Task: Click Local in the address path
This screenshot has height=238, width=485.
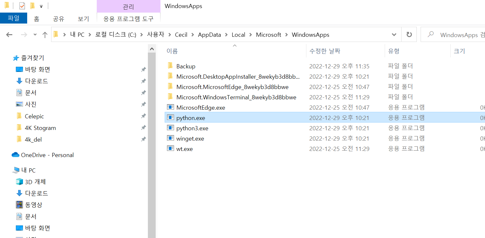Action: [238, 35]
